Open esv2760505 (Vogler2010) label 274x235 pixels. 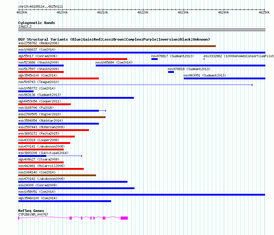pos(40,114)
